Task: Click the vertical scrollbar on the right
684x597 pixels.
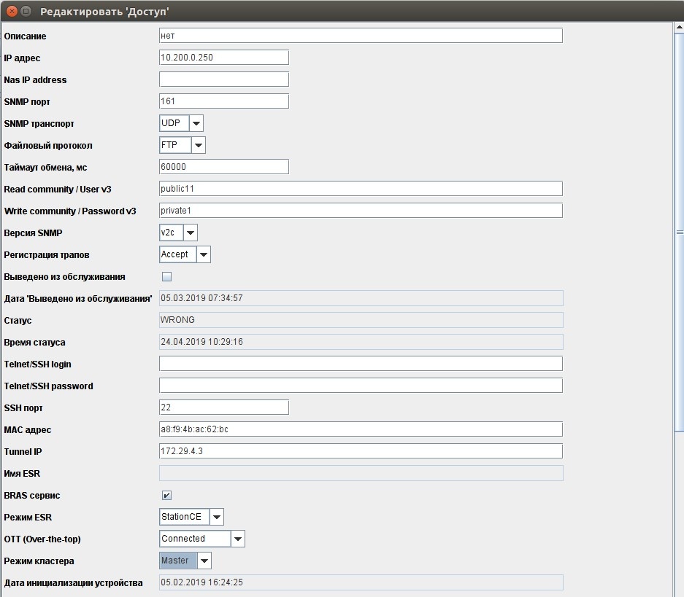Action: (679, 233)
